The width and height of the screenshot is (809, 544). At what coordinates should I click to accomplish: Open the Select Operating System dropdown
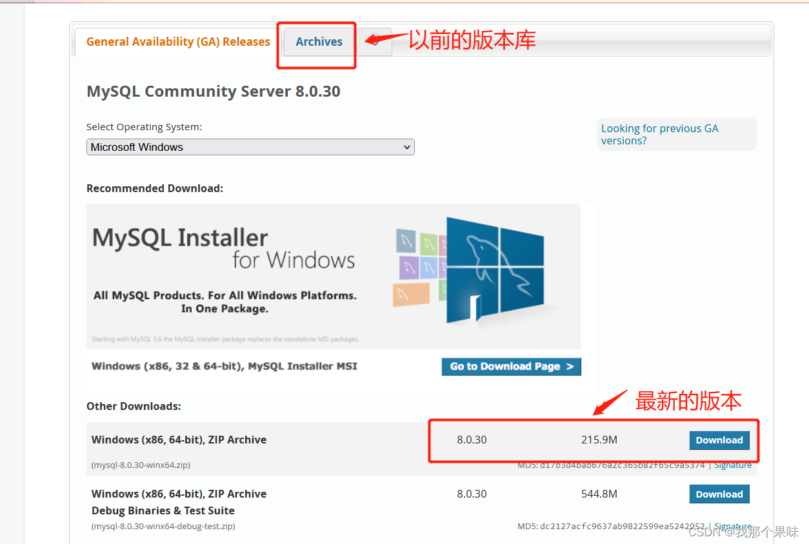tap(250, 147)
